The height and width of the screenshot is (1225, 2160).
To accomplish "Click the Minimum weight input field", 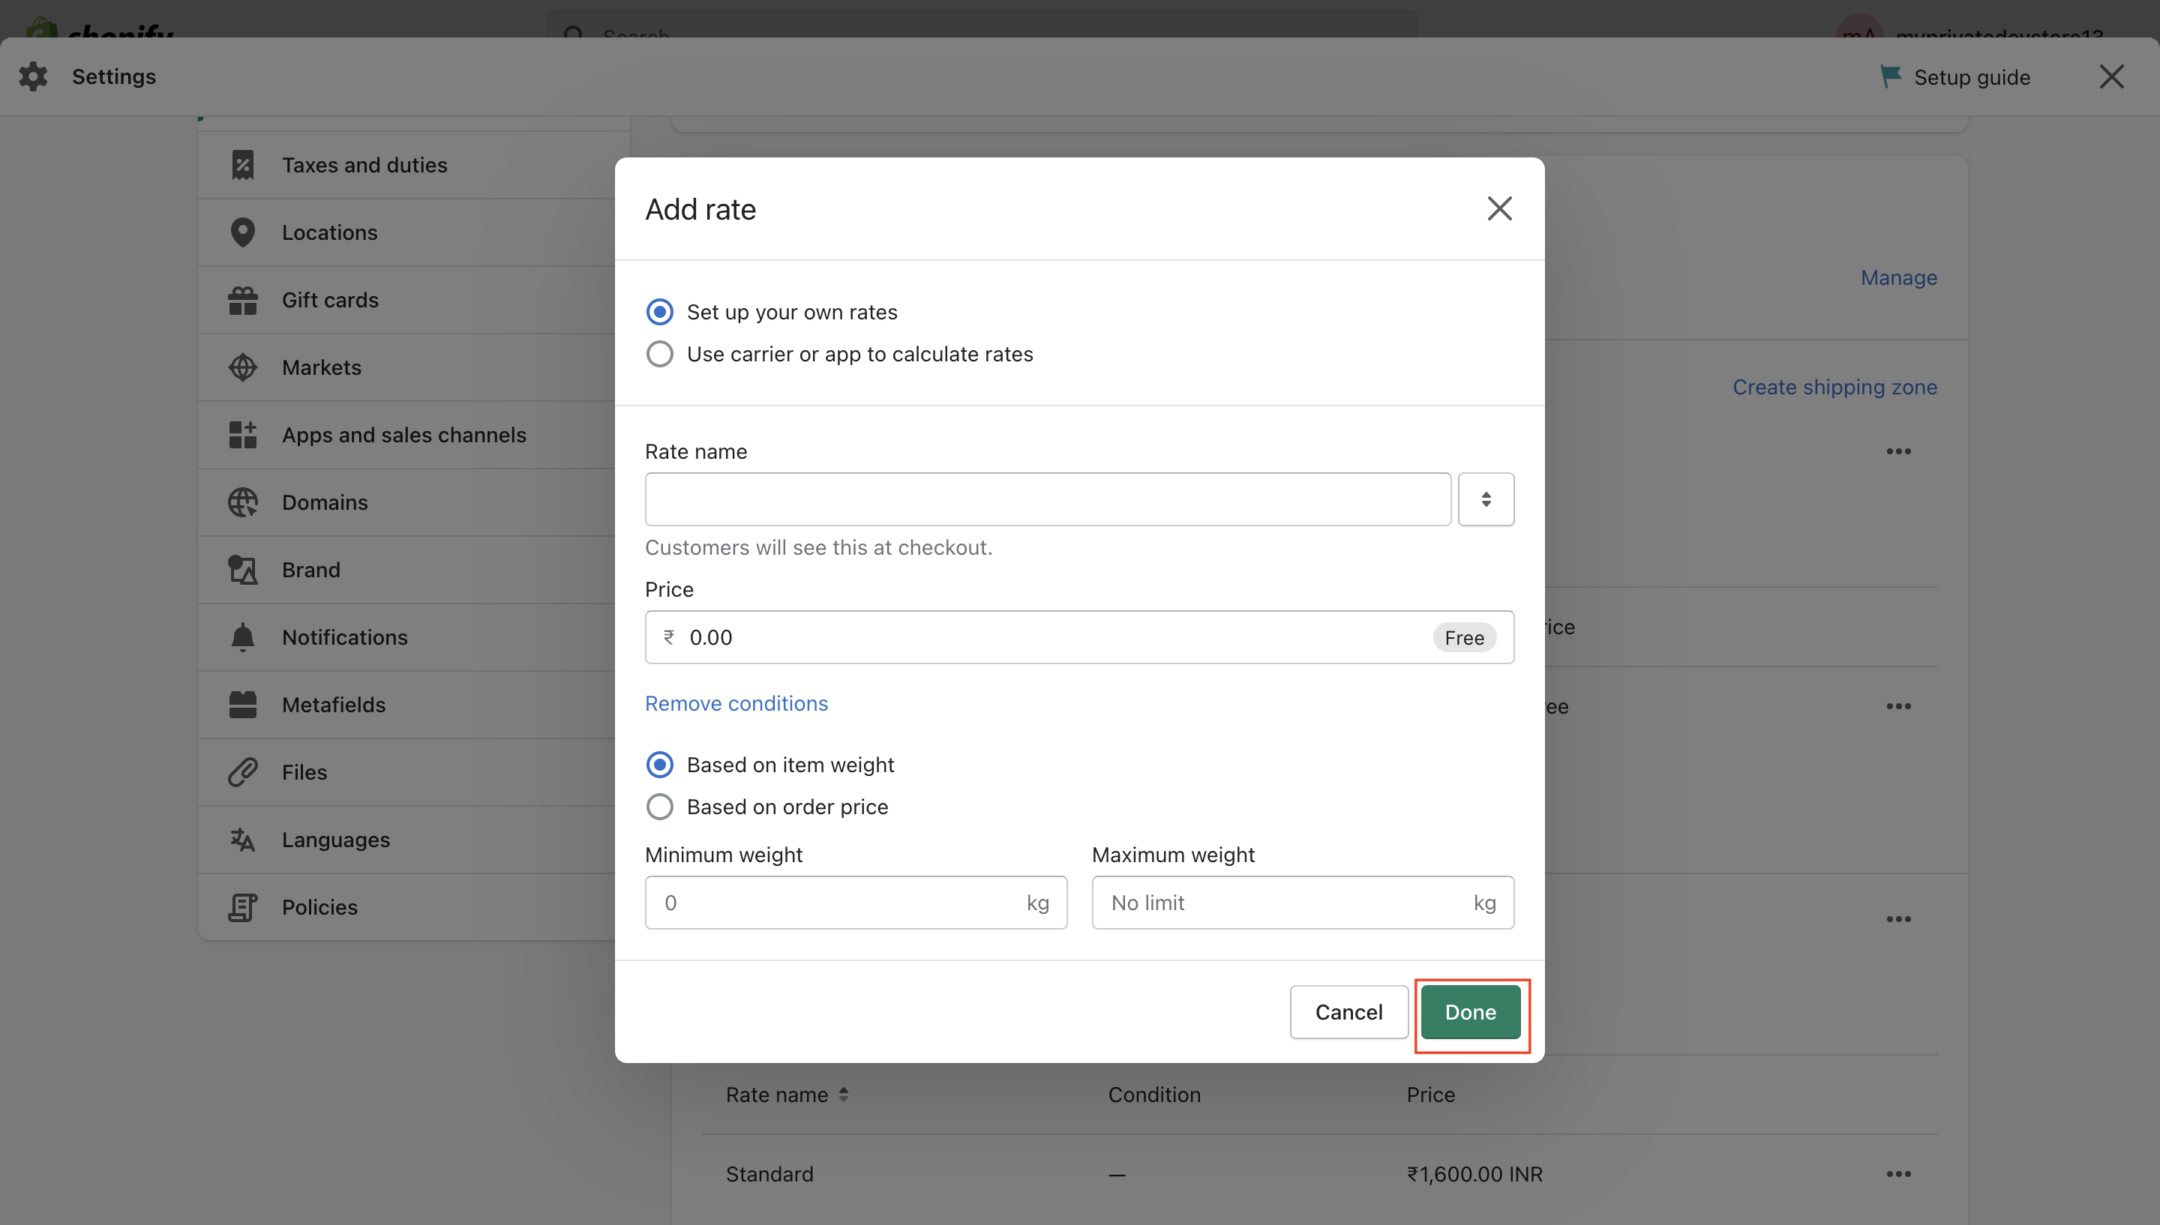I will [x=856, y=902].
